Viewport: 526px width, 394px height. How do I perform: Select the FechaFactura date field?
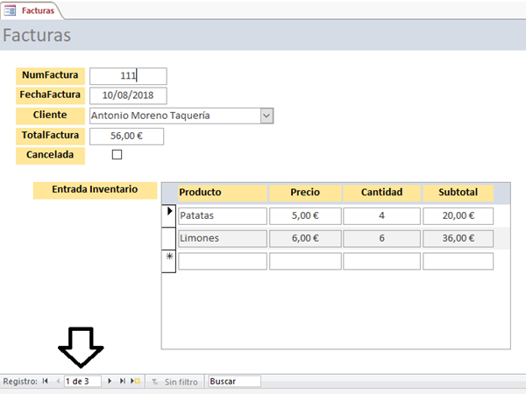coord(128,95)
